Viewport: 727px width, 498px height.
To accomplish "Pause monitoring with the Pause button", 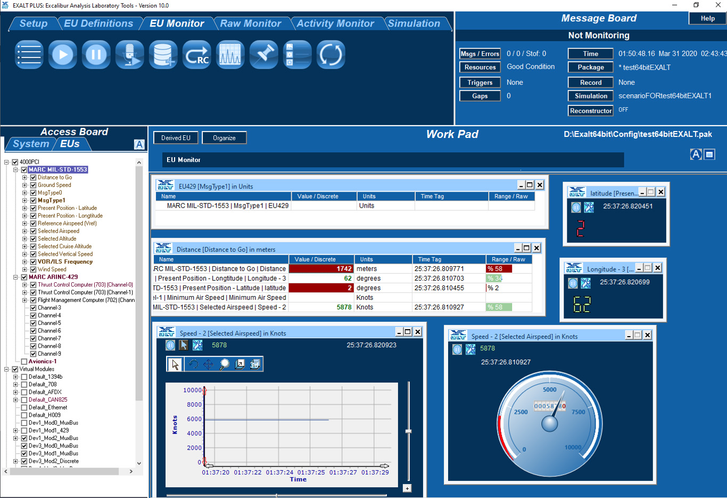I will click(96, 54).
